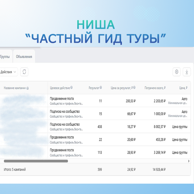Screen dimensions: 194x194
Task: Click the price 20,60 ₽ cell
Action: click(x=131, y=140)
